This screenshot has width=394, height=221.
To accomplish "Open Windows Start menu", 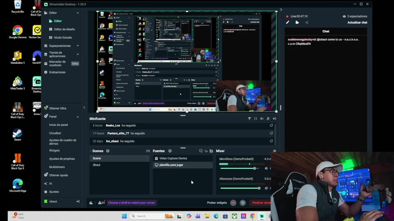I will 124,216.
